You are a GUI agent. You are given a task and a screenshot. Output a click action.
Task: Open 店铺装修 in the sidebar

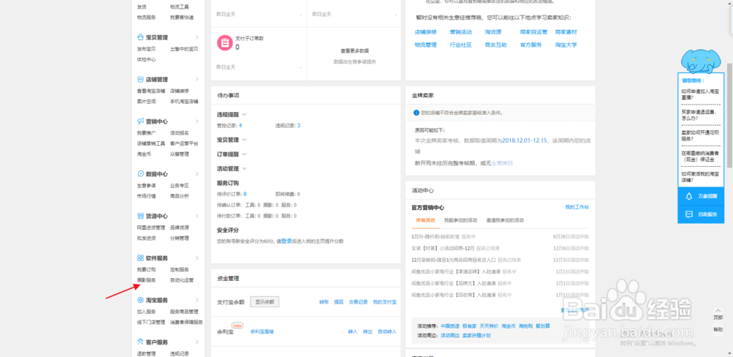(180, 91)
